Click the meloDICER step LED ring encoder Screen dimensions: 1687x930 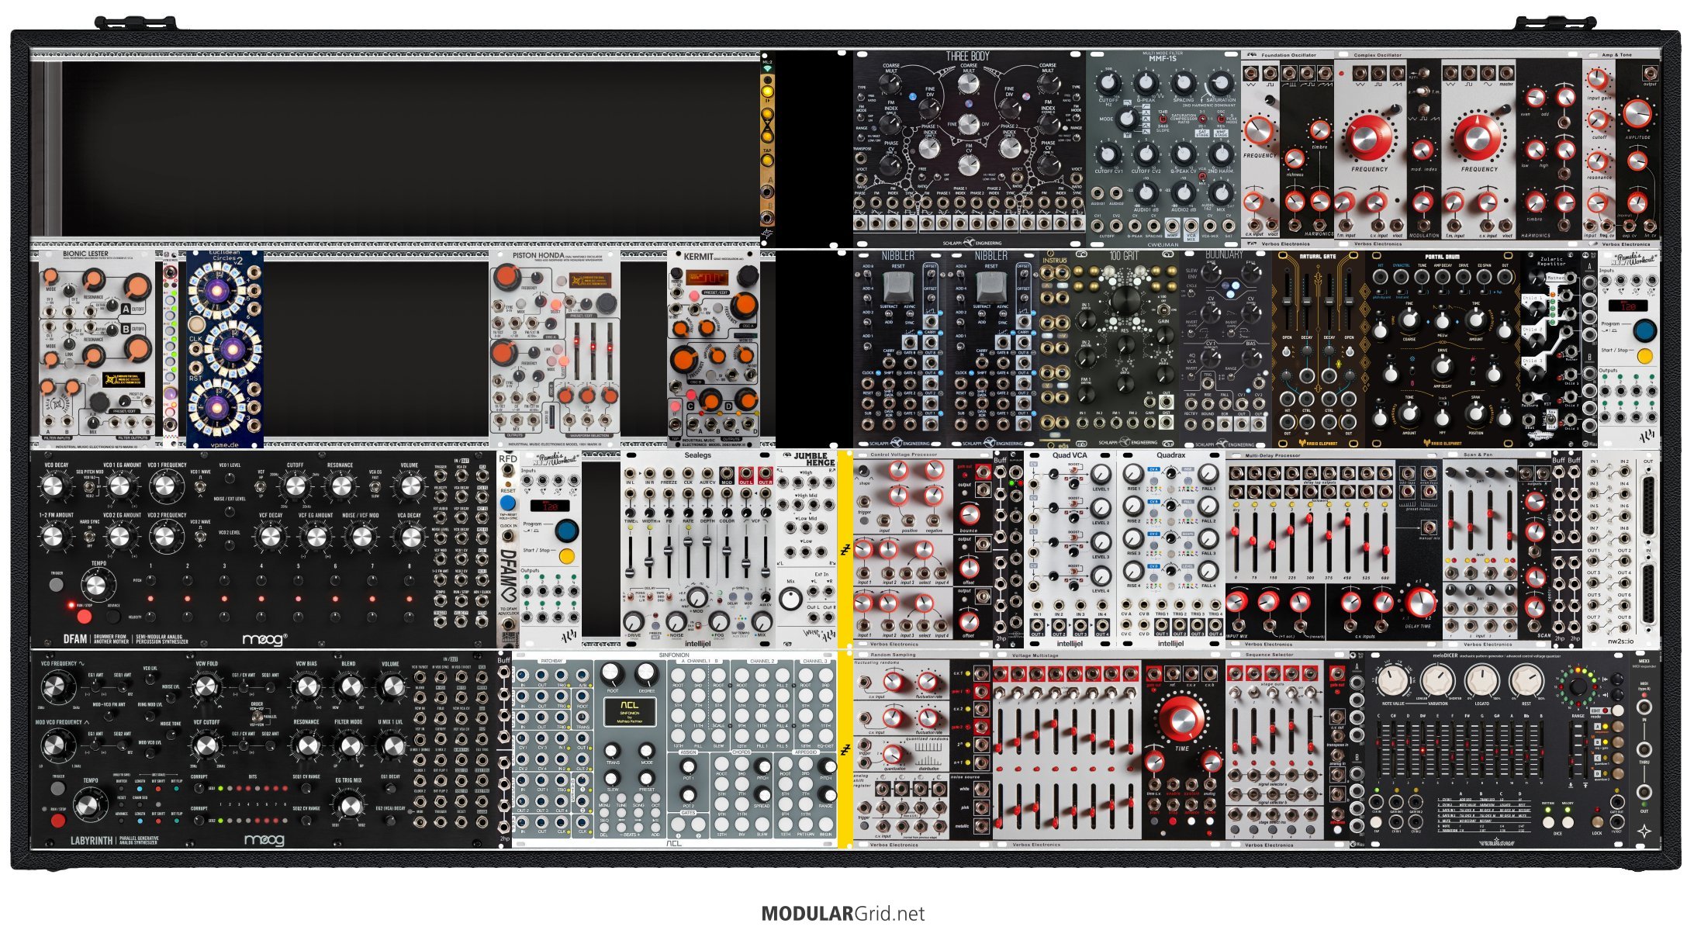click(1578, 686)
